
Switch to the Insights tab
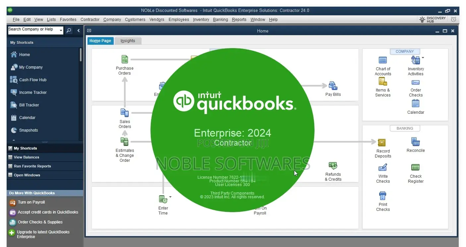coord(128,41)
